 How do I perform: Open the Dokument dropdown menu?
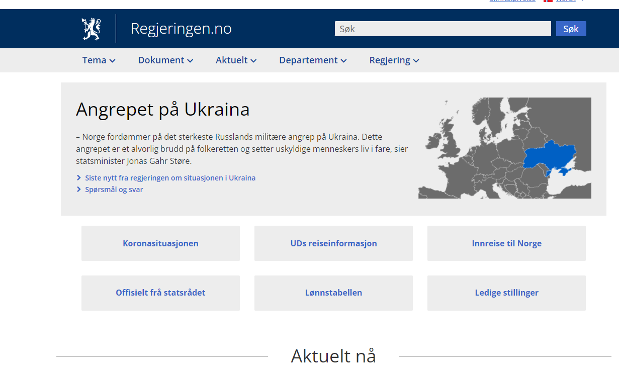[165, 60]
